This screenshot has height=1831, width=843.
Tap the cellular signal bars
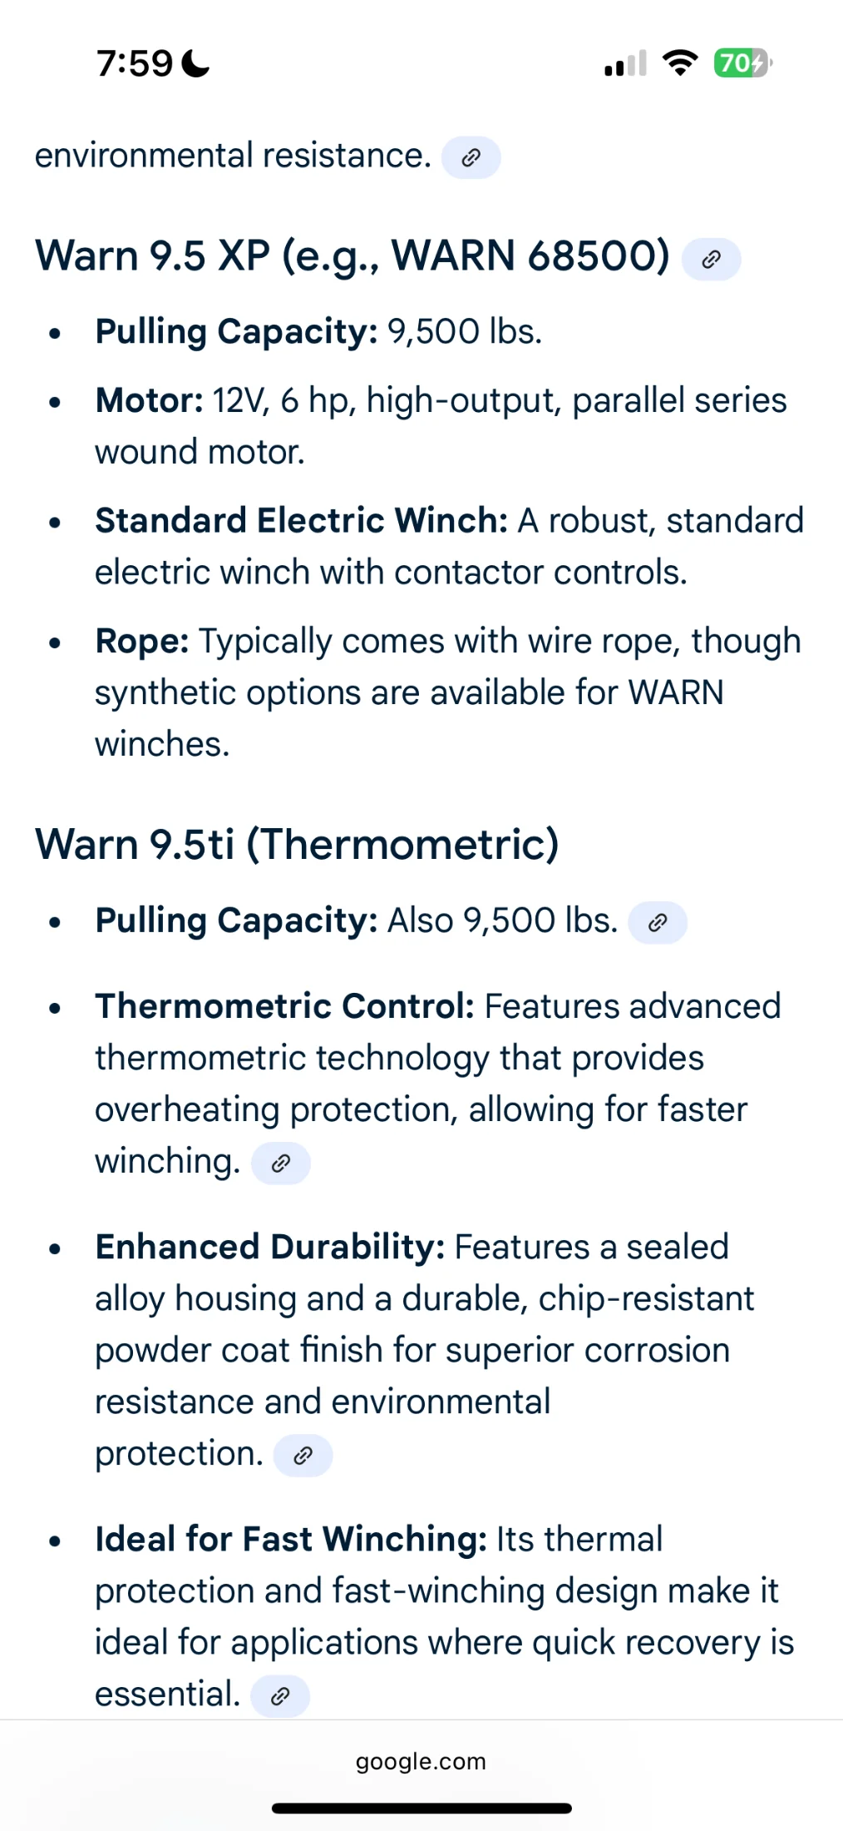pyautogui.click(x=625, y=64)
